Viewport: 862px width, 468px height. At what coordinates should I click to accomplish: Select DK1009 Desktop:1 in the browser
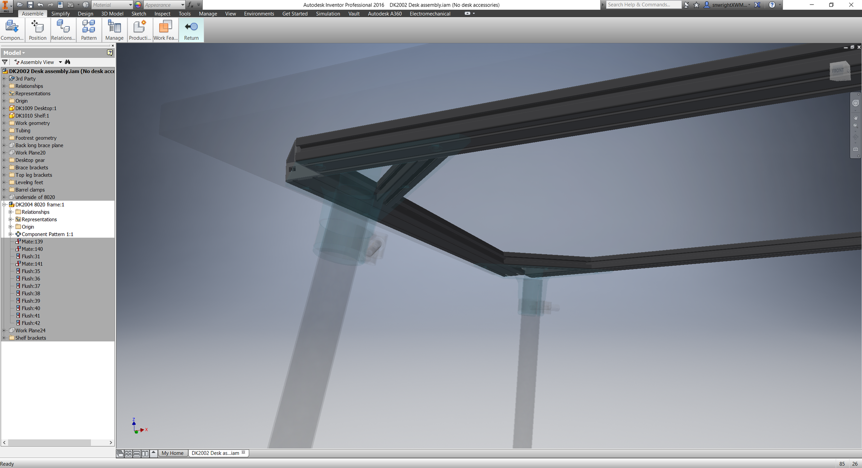pyautogui.click(x=36, y=108)
